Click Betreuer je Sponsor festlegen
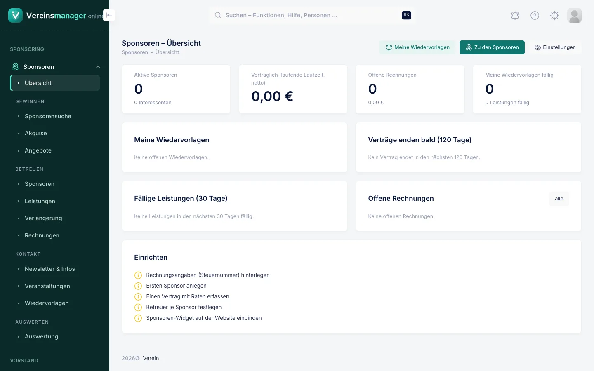The image size is (594, 371). coord(184,308)
